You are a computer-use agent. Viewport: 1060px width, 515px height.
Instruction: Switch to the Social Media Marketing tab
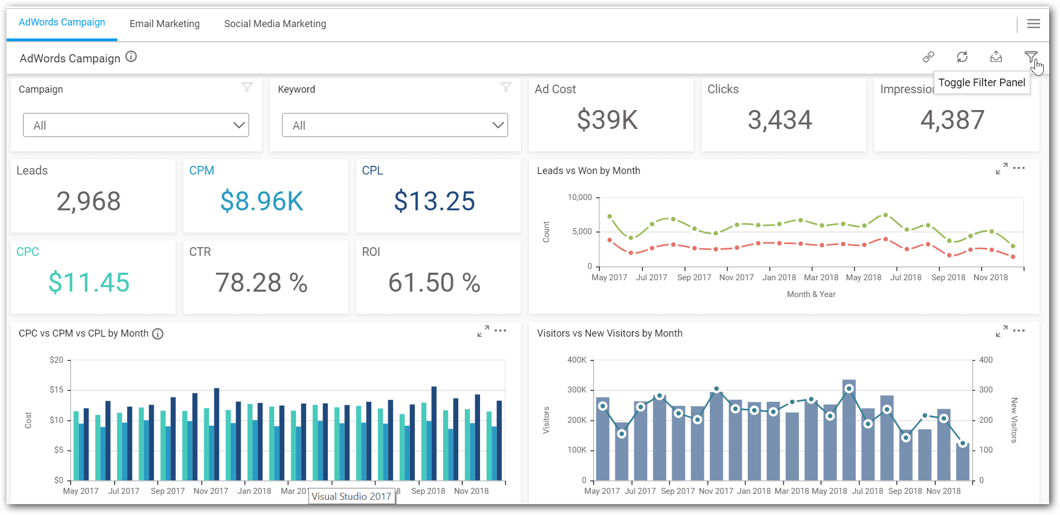click(x=275, y=24)
